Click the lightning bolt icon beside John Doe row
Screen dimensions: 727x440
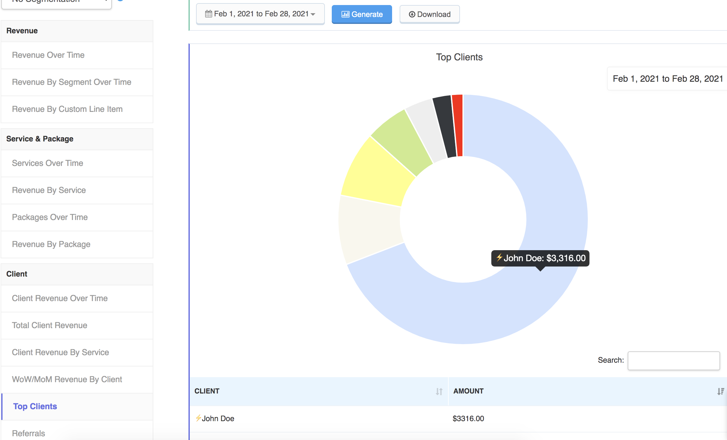[x=198, y=418]
